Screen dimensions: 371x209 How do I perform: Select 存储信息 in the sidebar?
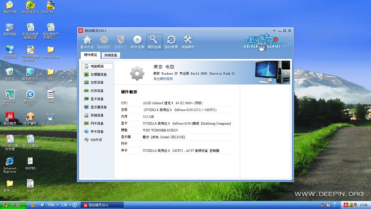point(97,115)
